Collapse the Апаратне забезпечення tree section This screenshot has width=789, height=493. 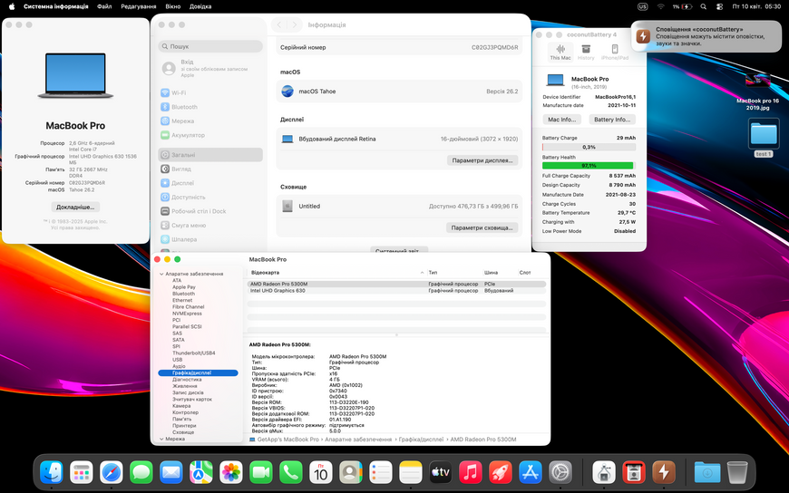(161, 274)
